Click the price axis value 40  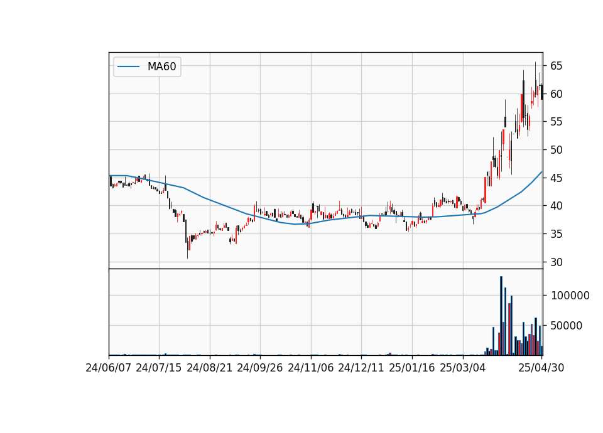556,206
